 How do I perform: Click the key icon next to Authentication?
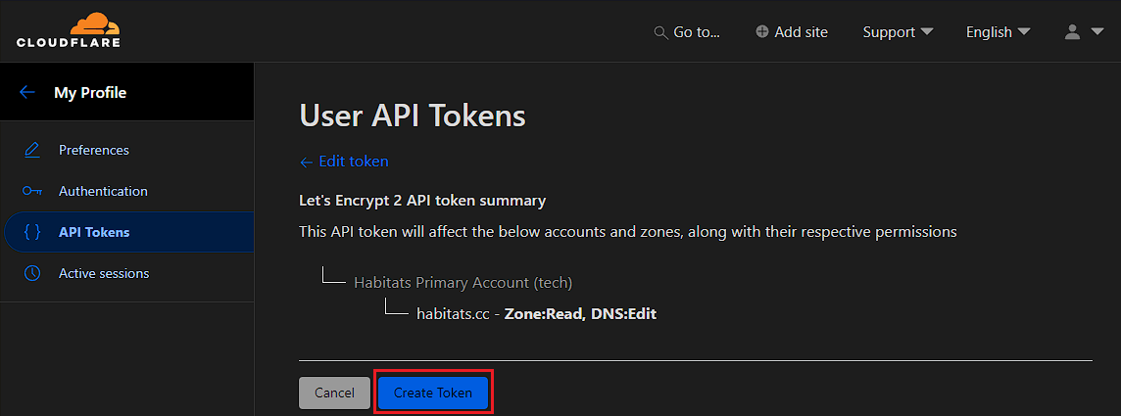[x=32, y=191]
